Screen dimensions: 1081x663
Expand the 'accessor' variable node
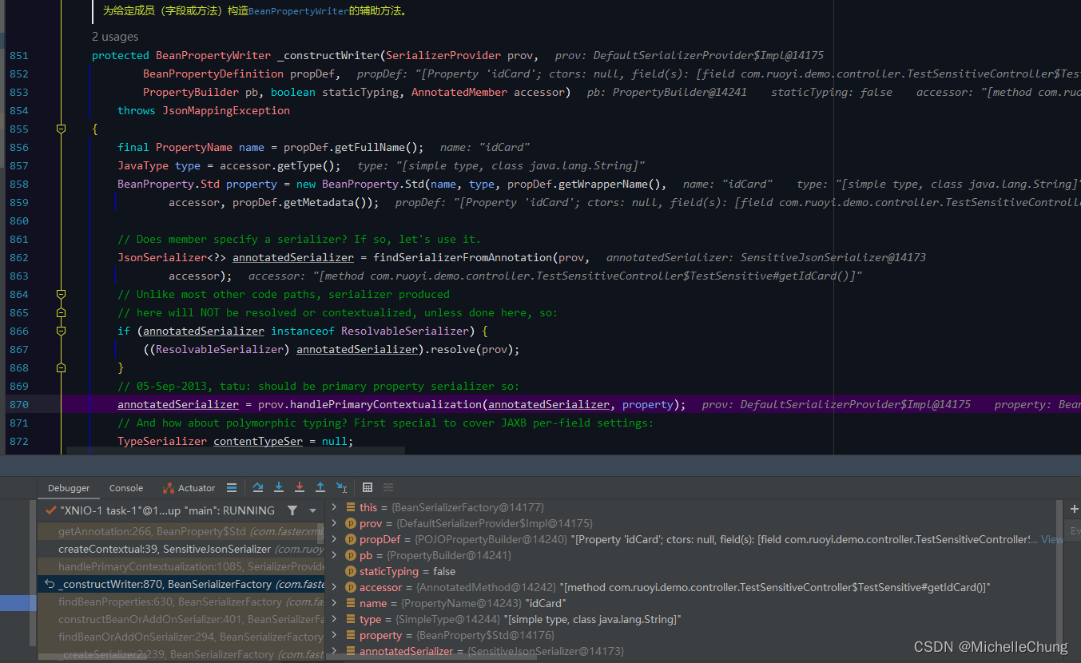[x=335, y=587]
